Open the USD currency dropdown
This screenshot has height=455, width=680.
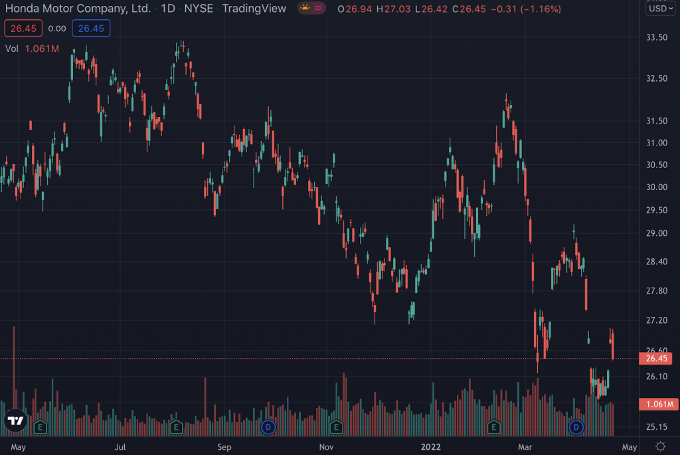pos(661,8)
